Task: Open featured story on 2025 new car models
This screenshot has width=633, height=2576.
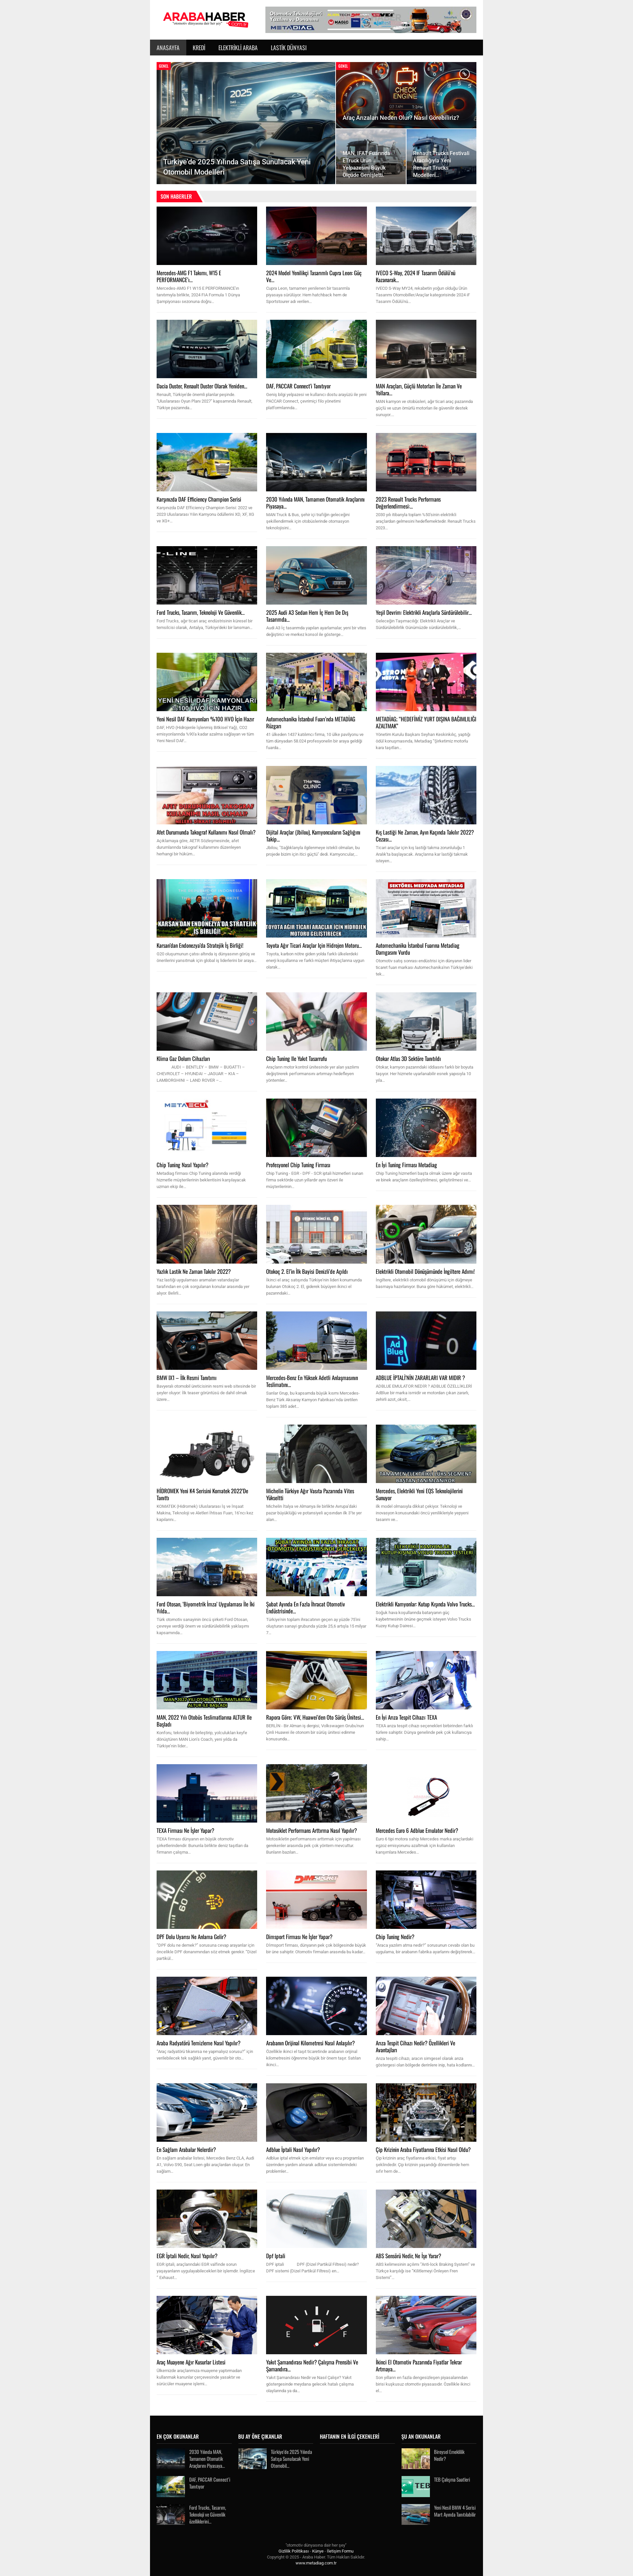Action: (x=246, y=123)
